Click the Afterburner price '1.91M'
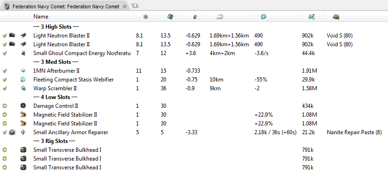The height and width of the screenshot is (174, 388). [310, 71]
